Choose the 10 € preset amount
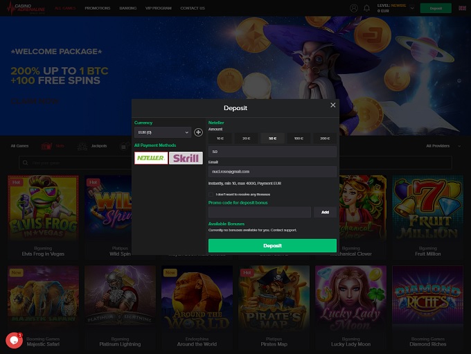Viewport: 471px width, 354px height. (x=220, y=139)
